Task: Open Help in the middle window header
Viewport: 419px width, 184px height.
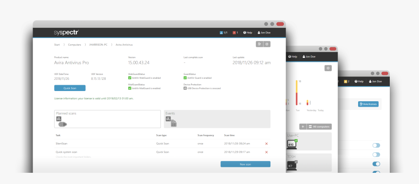Action: (293, 56)
